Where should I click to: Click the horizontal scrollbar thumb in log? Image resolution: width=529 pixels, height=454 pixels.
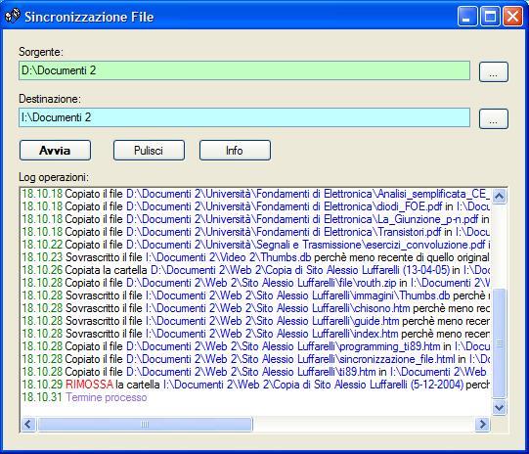(145, 425)
